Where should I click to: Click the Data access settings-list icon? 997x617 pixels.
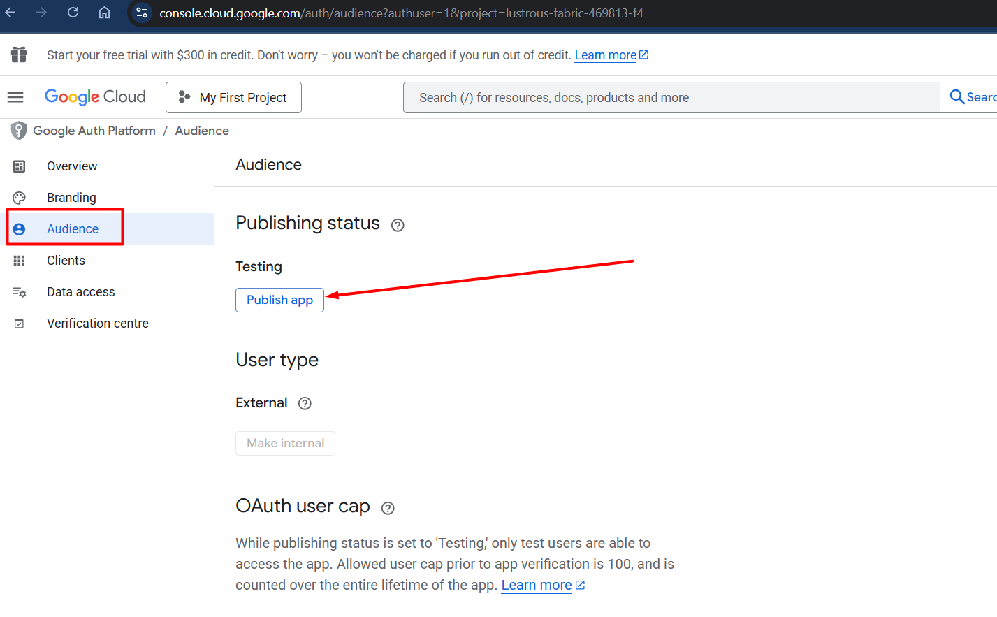coord(19,292)
